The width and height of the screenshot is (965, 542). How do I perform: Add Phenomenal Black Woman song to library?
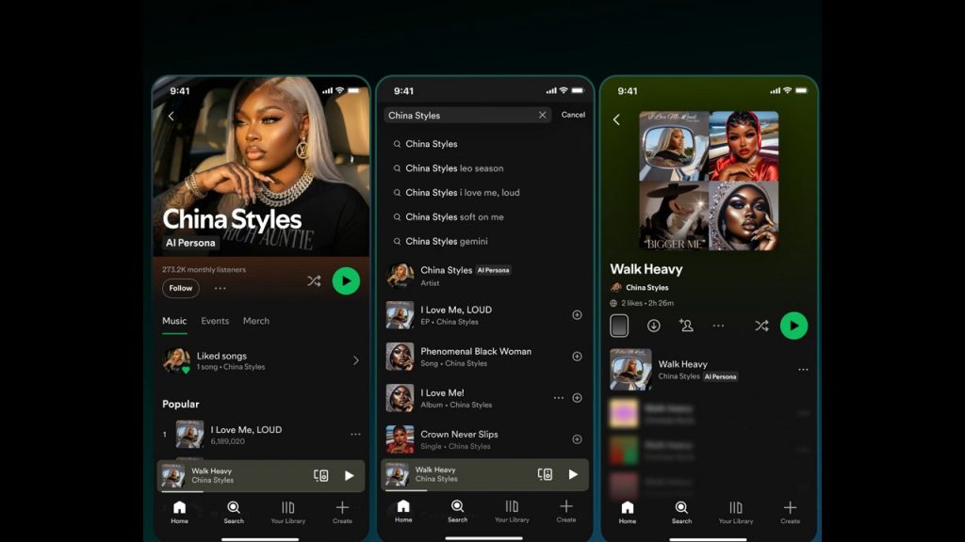(577, 357)
